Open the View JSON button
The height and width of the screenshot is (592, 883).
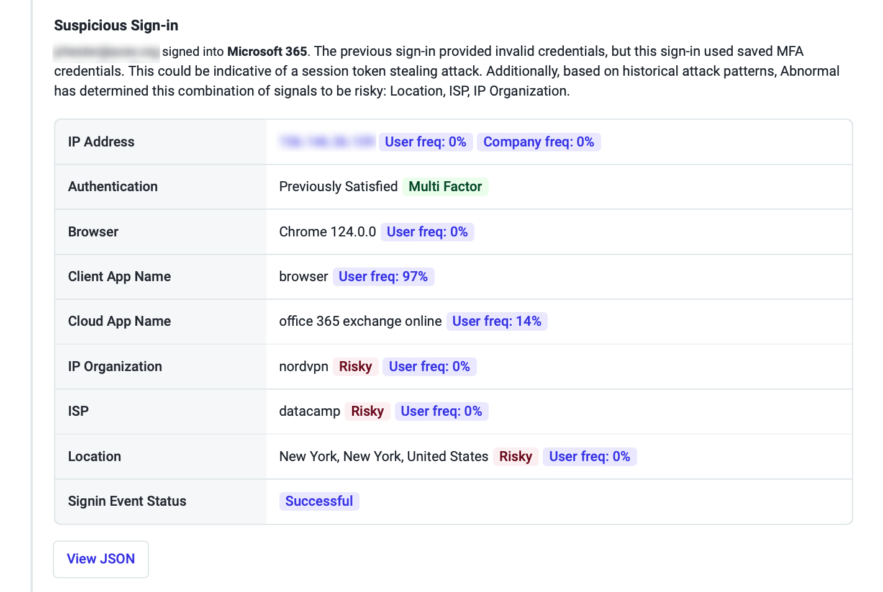pos(101,559)
